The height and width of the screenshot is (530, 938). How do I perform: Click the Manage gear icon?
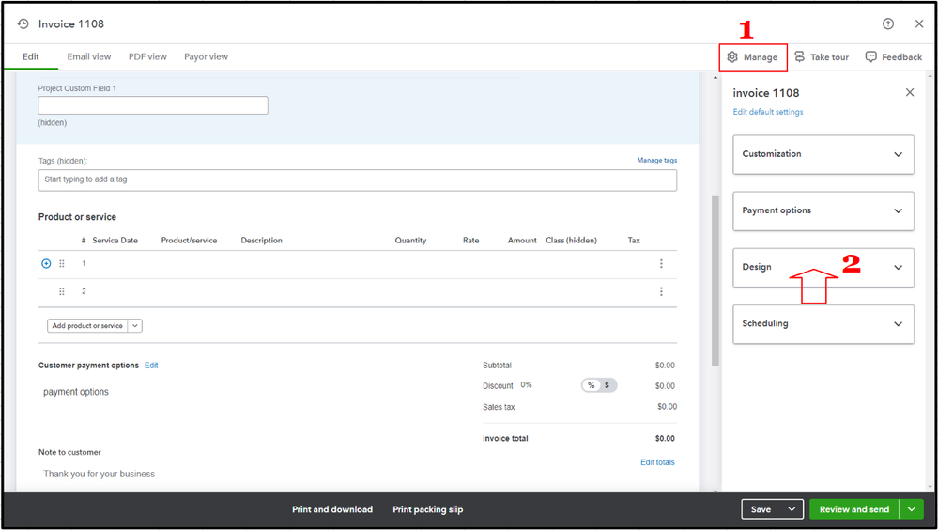732,57
